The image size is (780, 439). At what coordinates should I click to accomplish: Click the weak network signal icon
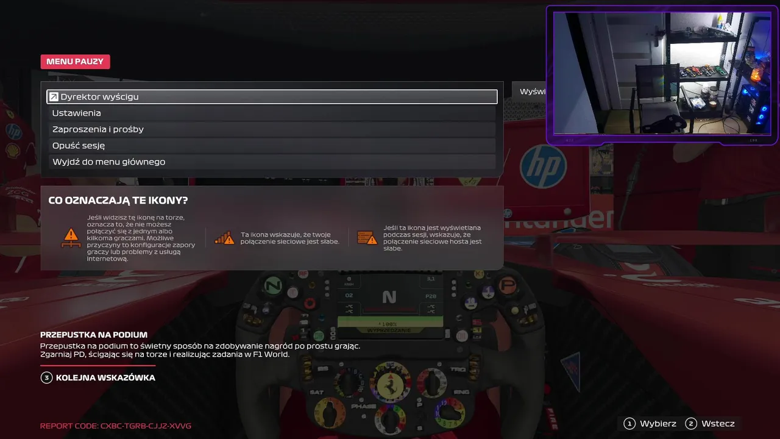point(224,238)
